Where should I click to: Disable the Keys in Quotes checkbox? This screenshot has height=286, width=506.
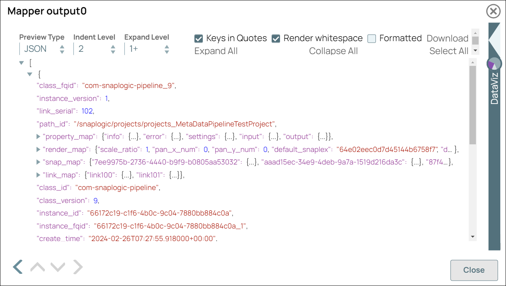(x=199, y=38)
